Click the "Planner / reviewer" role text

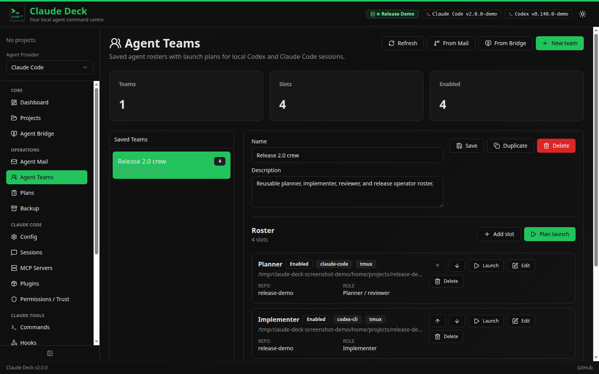pos(366,293)
